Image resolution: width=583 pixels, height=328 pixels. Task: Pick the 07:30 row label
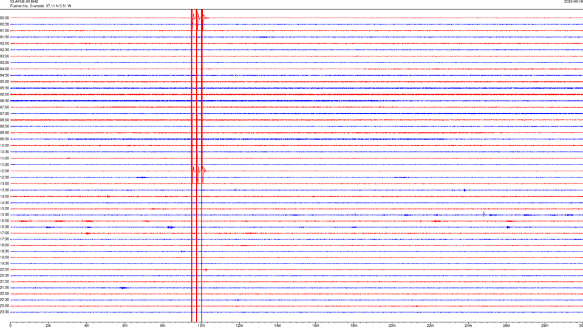coord(4,114)
